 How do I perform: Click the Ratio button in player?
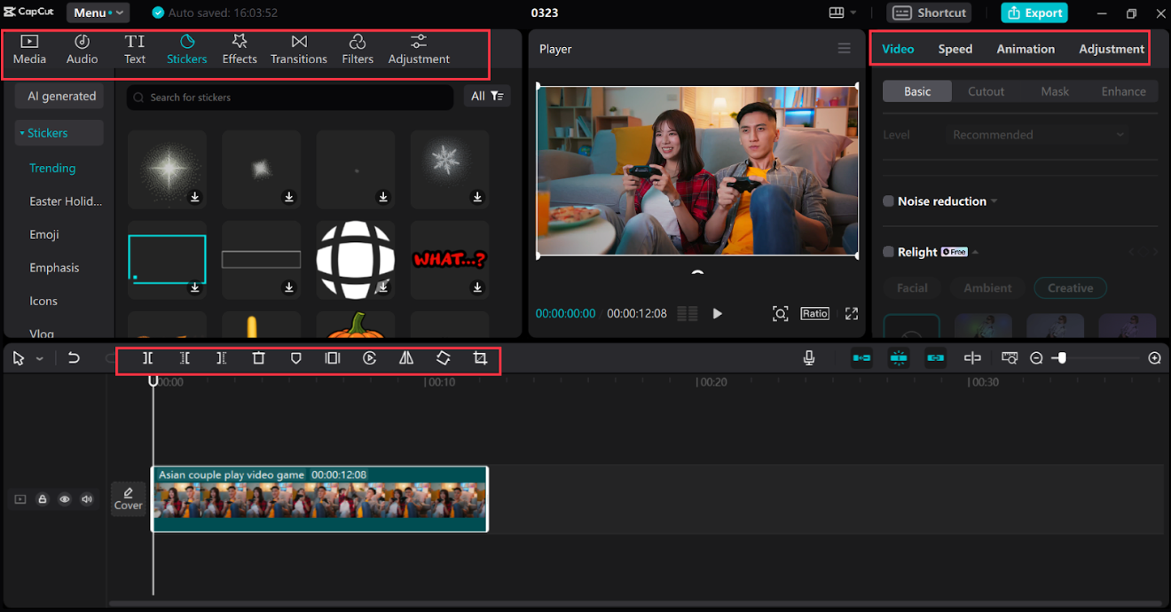(814, 313)
